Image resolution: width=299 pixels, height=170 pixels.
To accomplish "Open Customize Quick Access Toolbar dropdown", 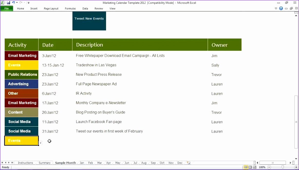I will [29, 3].
